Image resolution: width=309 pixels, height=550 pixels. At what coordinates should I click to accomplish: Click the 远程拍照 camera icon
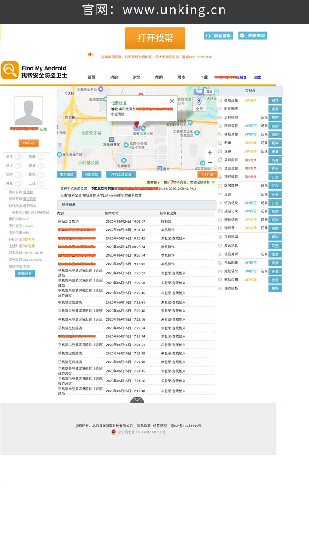pyautogui.click(x=220, y=117)
